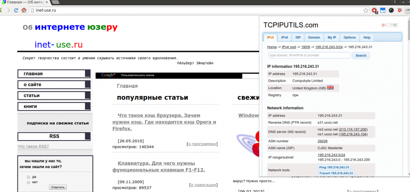Image resolution: width=410 pixels, height=192 pixels.
Task: Click the page icon in address bar
Action: coord(32,10)
